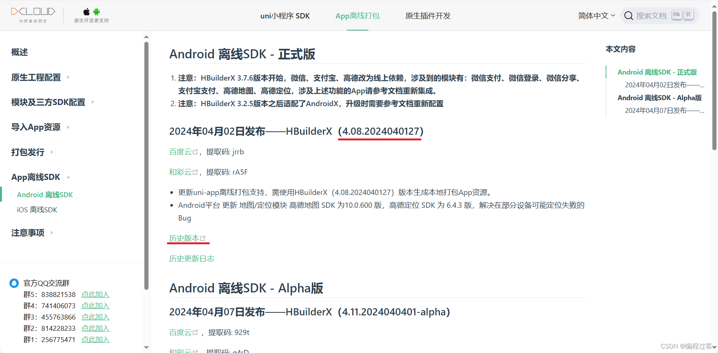
Task: Jump to 2024年04月02日发布 outline entry
Action: 665,85
